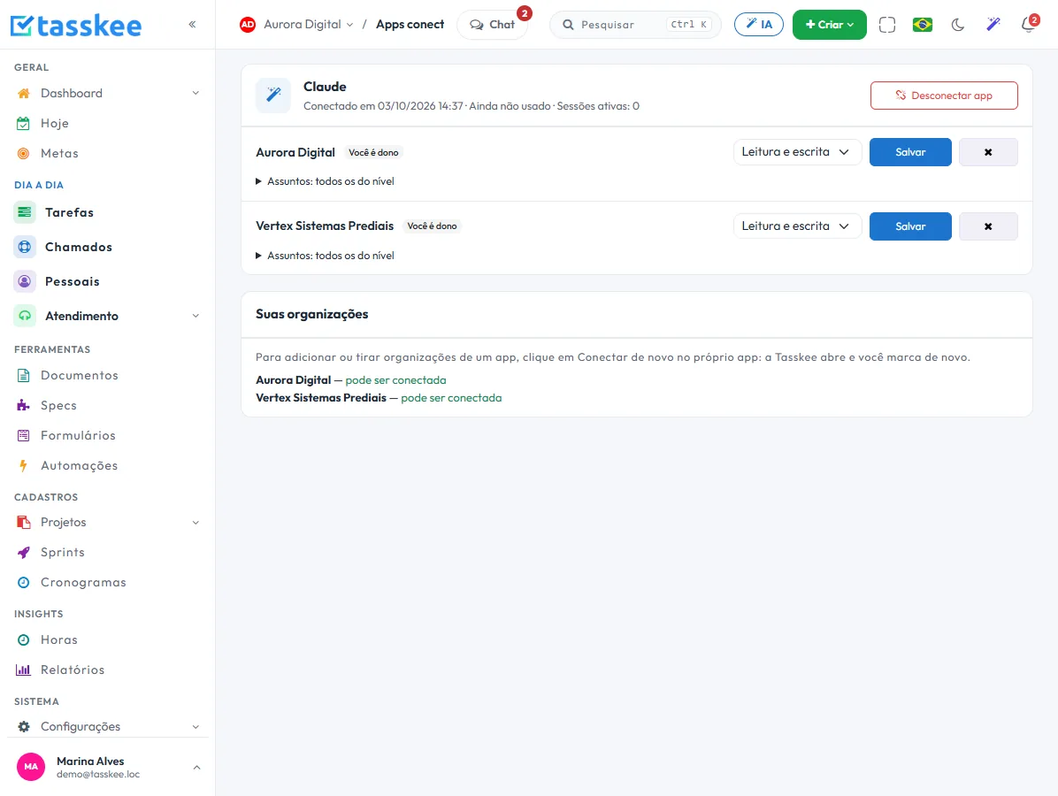Screen dimensions: 1058x796
Task: Expand the Configurações submenu chevron
Action: 195,726
